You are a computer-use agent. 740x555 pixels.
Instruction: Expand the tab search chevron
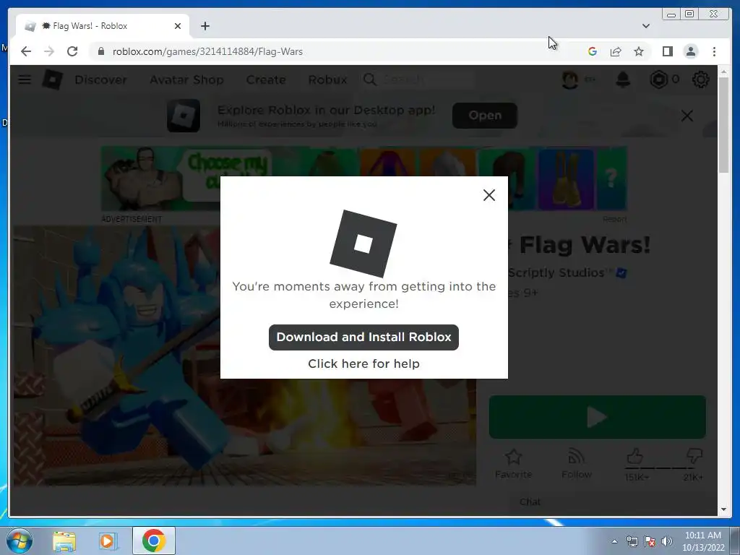point(645,26)
